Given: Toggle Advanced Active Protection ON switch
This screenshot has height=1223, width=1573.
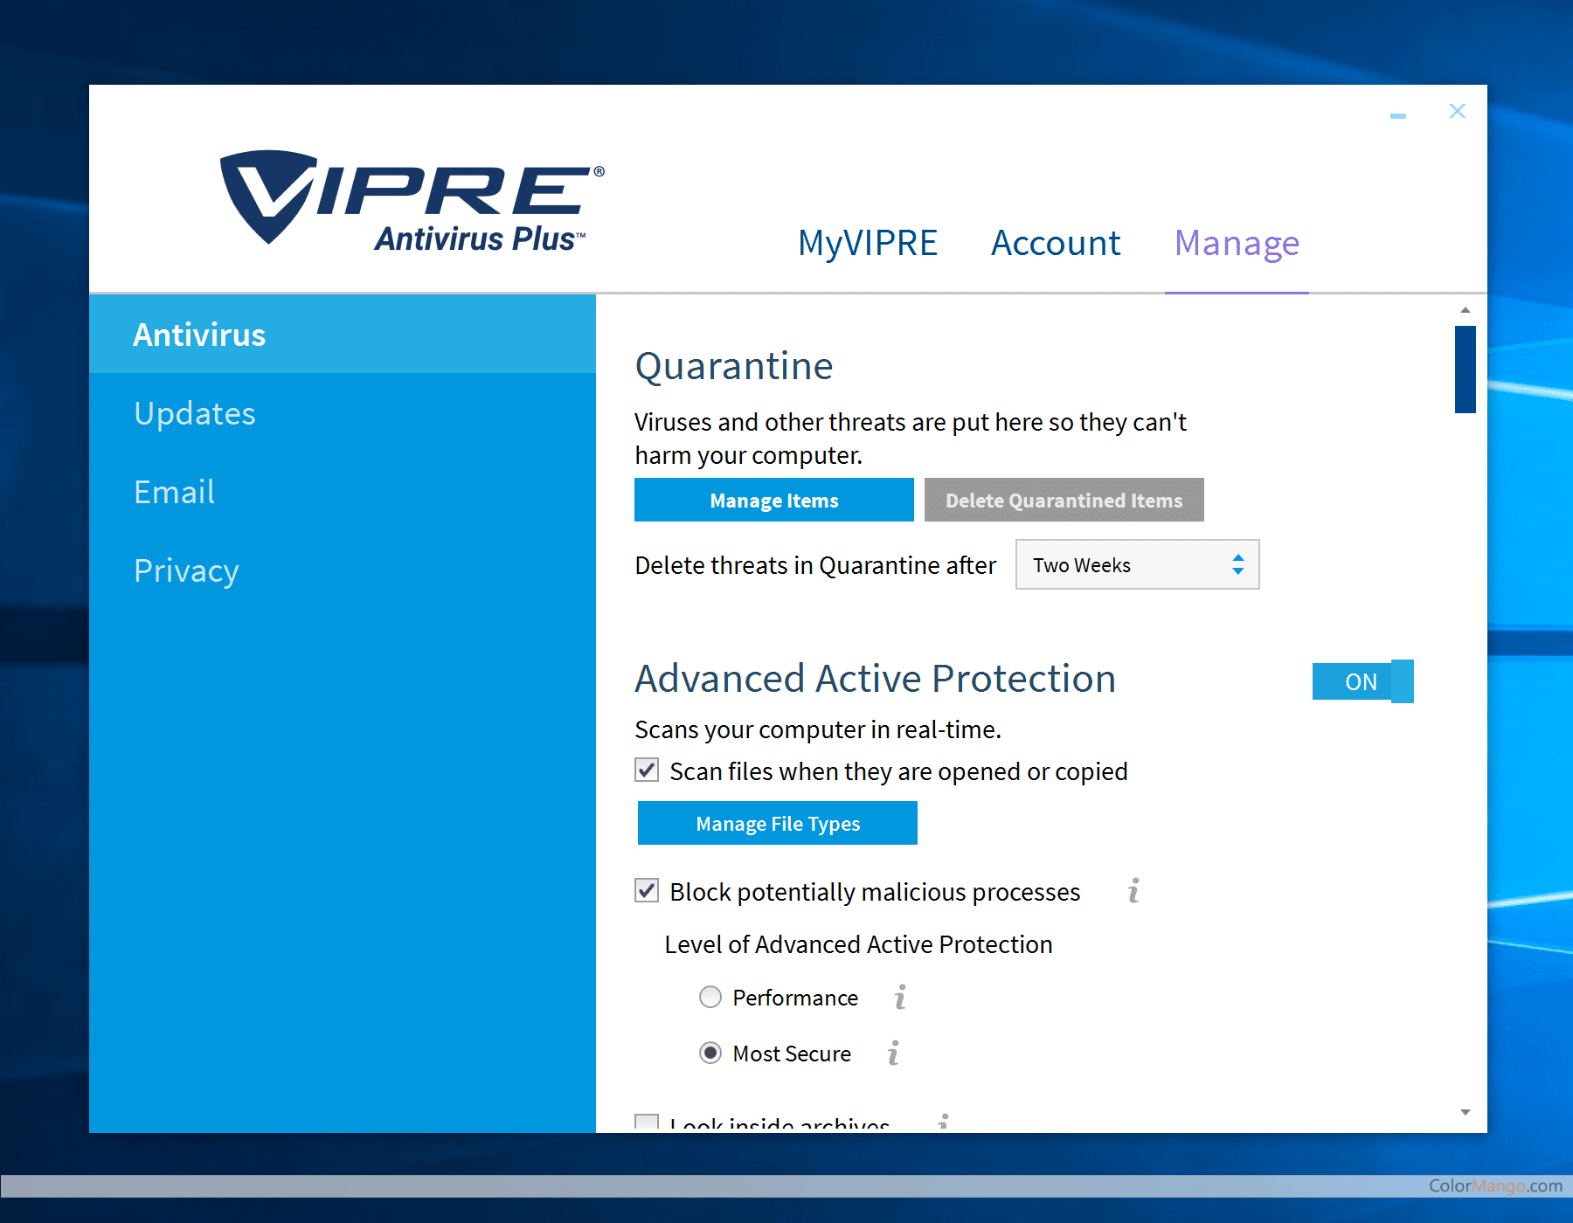Looking at the screenshot, I should coord(1362,681).
